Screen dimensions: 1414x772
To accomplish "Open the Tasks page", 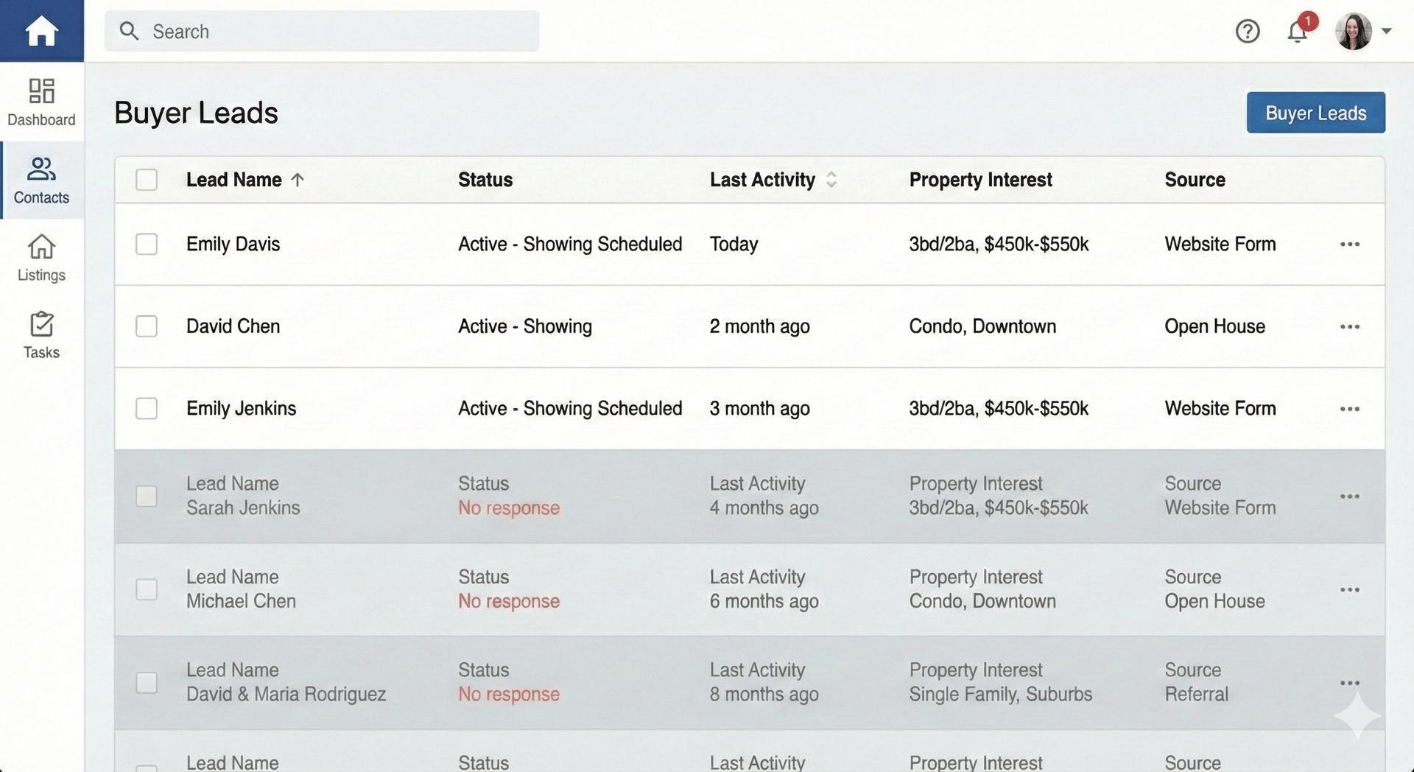I will (41, 335).
